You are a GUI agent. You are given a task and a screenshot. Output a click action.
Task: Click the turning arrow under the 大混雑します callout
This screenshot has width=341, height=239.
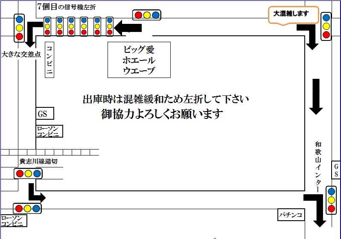point(308,37)
